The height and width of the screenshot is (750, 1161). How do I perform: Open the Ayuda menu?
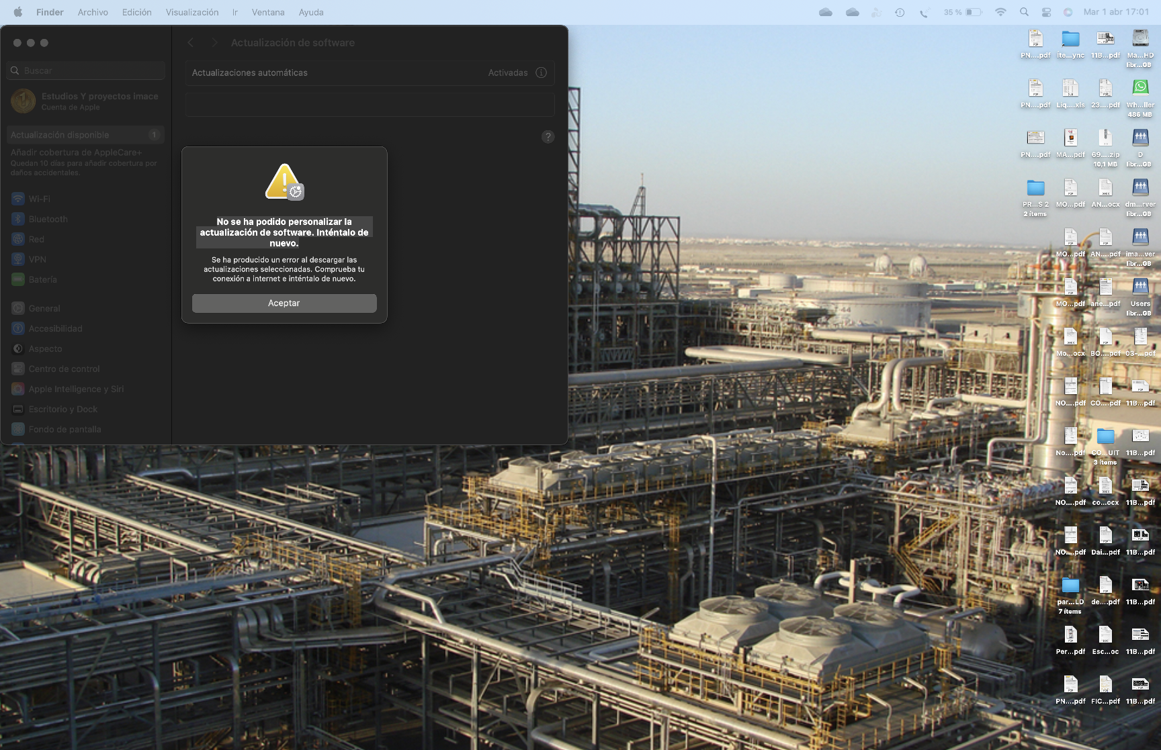(310, 12)
